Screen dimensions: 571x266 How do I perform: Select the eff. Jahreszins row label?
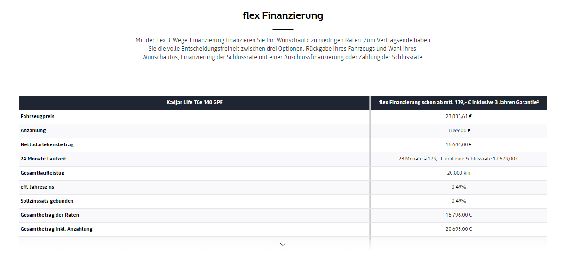click(x=37, y=187)
